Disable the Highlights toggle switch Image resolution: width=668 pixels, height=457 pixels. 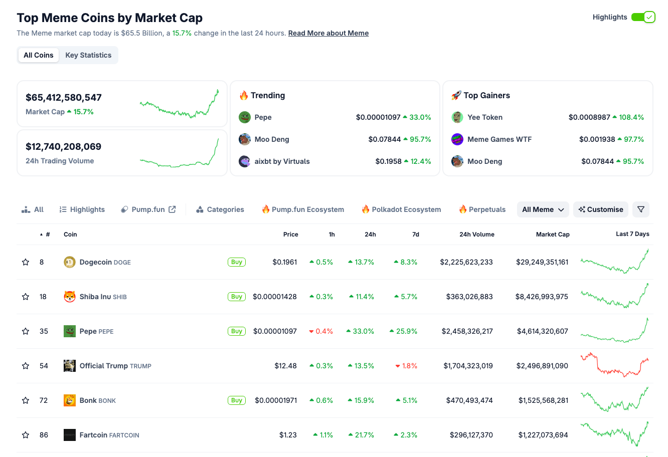(x=643, y=17)
